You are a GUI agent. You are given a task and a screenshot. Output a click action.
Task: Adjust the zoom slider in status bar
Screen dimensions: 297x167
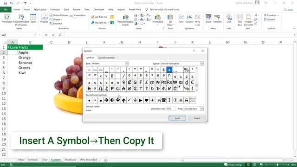[x=278, y=165]
